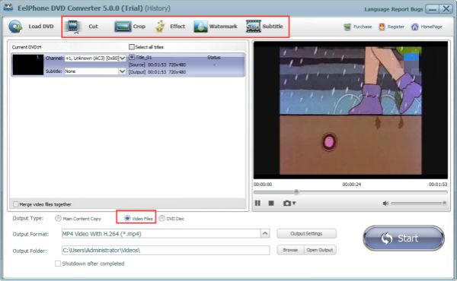Click the Output Settings button
The image size is (457, 281).
pyautogui.click(x=307, y=234)
